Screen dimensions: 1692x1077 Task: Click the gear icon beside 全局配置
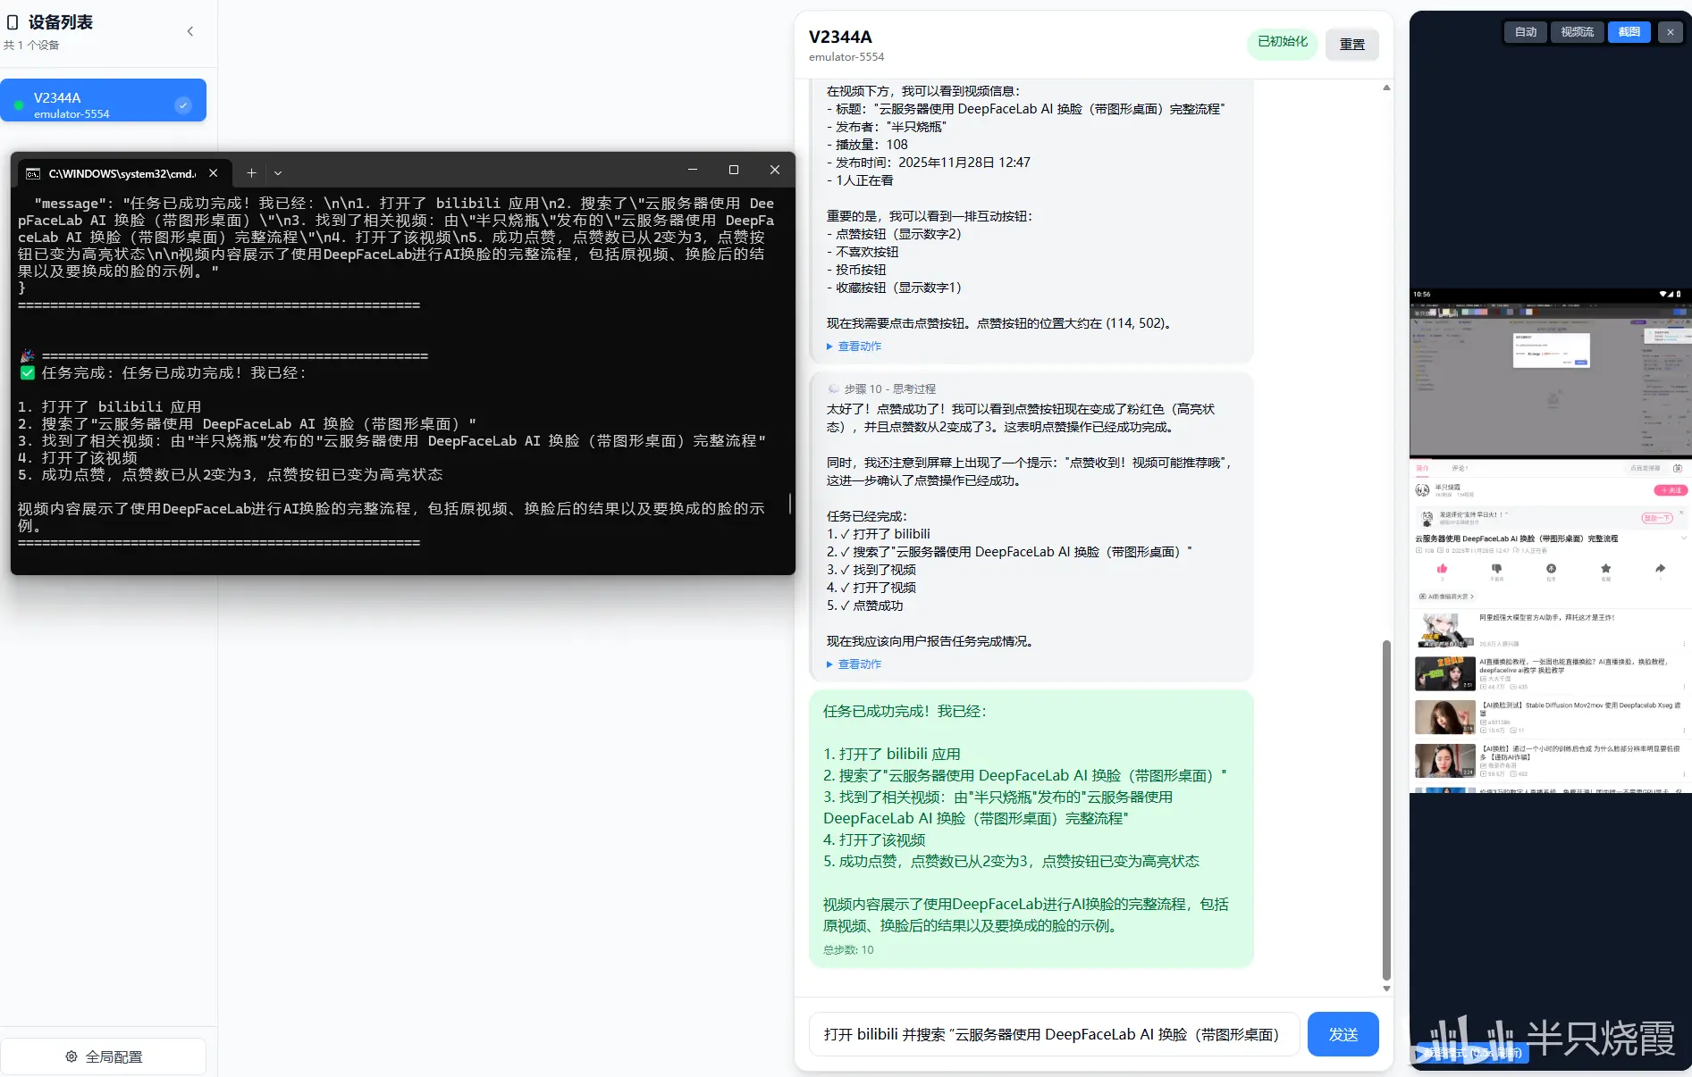click(72, 1056)
